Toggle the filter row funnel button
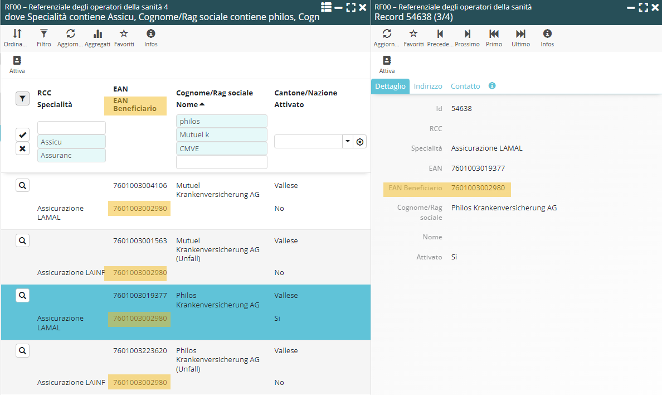This screenshot has width=662, height=395. (x=22, y=99)
